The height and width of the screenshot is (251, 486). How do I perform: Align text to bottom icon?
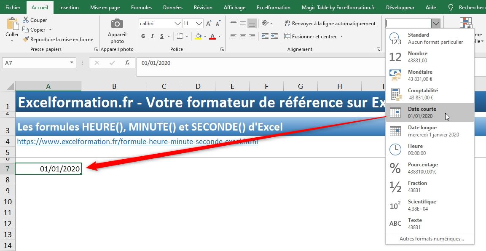point(252,23)
